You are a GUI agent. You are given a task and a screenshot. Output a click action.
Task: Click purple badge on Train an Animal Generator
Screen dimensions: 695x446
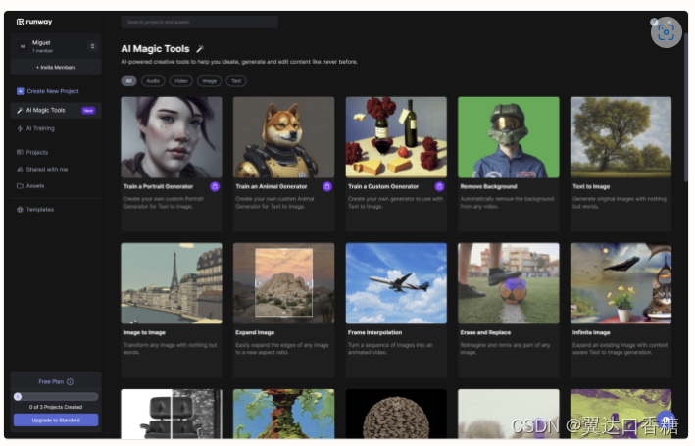click(x=327, y=187)
